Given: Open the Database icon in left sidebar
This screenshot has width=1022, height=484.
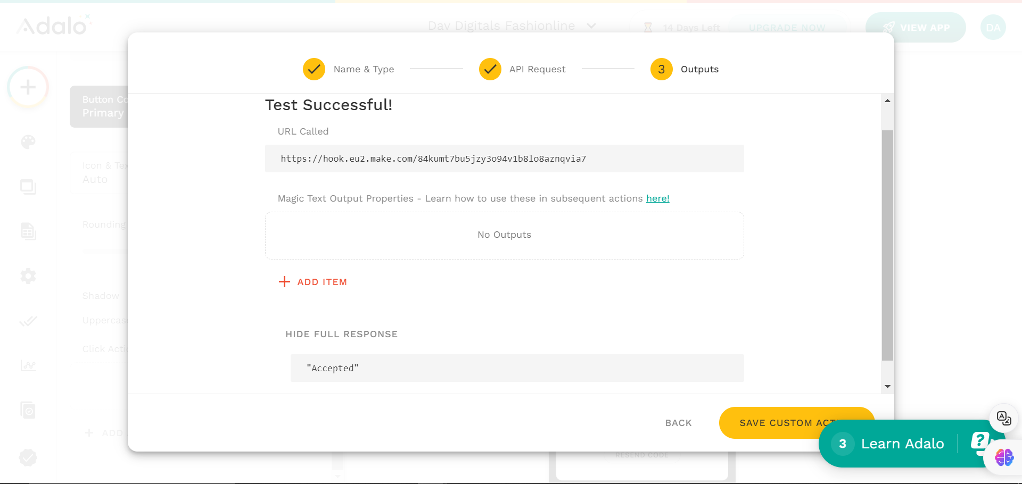Looking at the screenshot, I should click(x=28, y=231).
